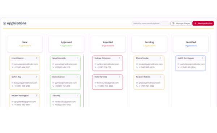Open applicant name Calvin Ray
The image size is (217, 133).
coord(16,77)
